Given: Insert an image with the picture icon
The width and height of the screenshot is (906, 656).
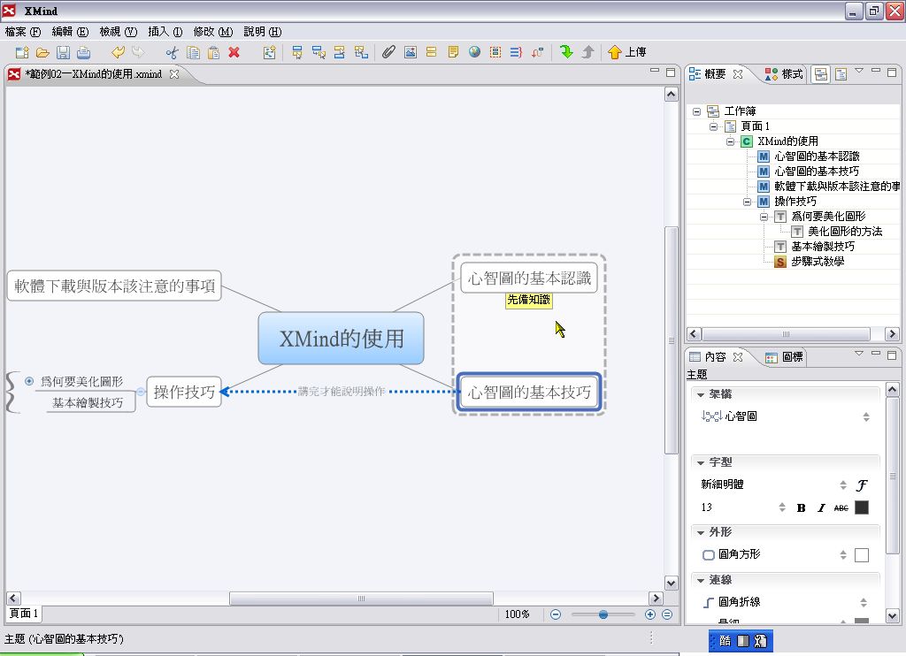Looking at the screenshot, I should (411, 52).
